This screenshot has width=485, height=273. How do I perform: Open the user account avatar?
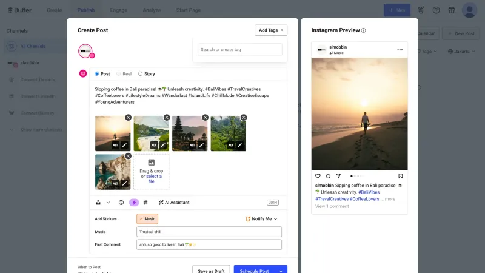pos(469,10)
